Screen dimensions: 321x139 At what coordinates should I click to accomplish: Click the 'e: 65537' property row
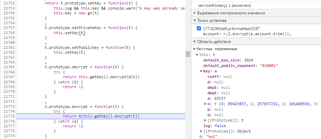click(x=216, y=98)
